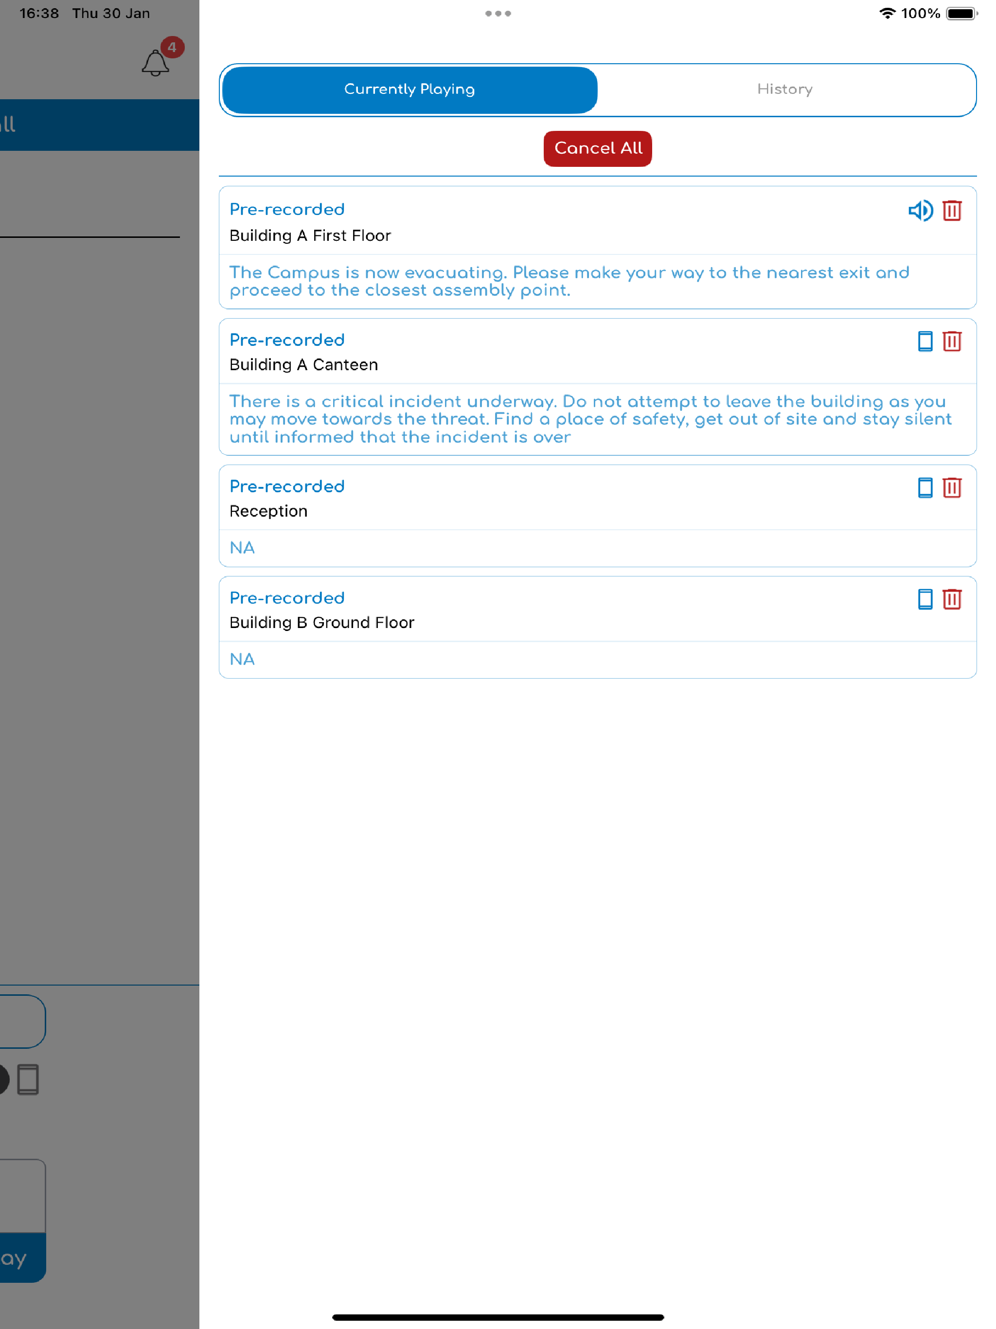Tap the campus evacuating message text
996x1329 pixels.
point(569,281)
